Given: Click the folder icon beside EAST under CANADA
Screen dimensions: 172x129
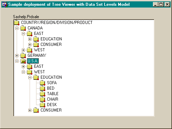Looking at the screenshot, I should coord(30,34).
